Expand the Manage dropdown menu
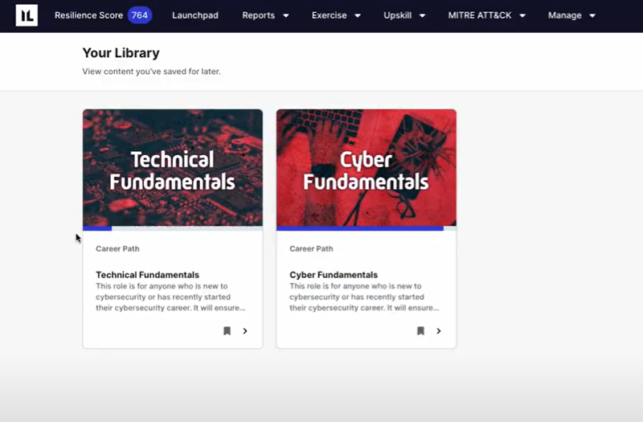Image resolution: width=643 pixels, height=422 pixels. tap(571, 15)
